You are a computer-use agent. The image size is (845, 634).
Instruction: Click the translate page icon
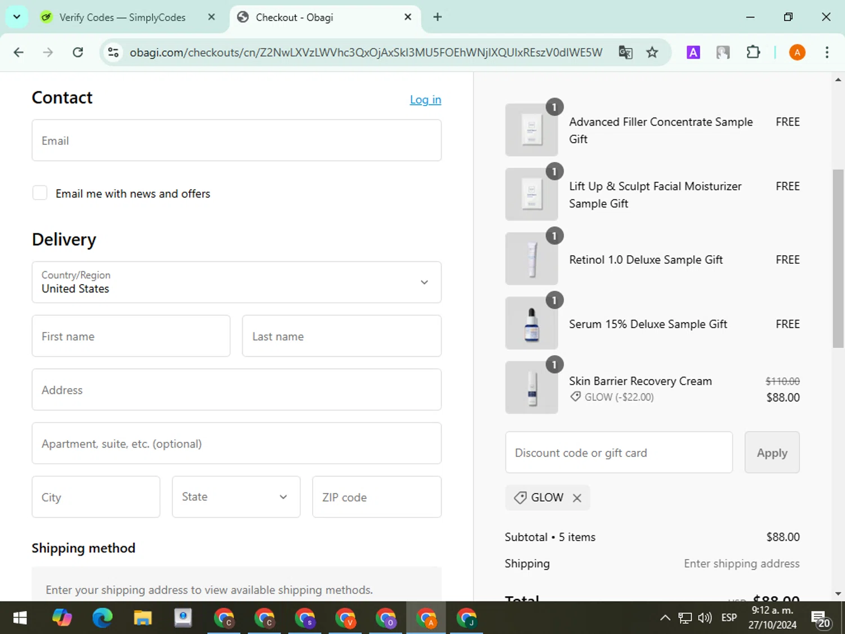(625, 52)
